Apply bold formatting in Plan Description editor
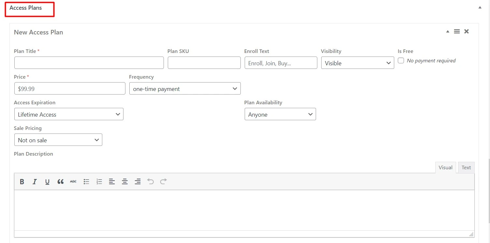This screenshot has width=490, height=243. coord(22,182)
